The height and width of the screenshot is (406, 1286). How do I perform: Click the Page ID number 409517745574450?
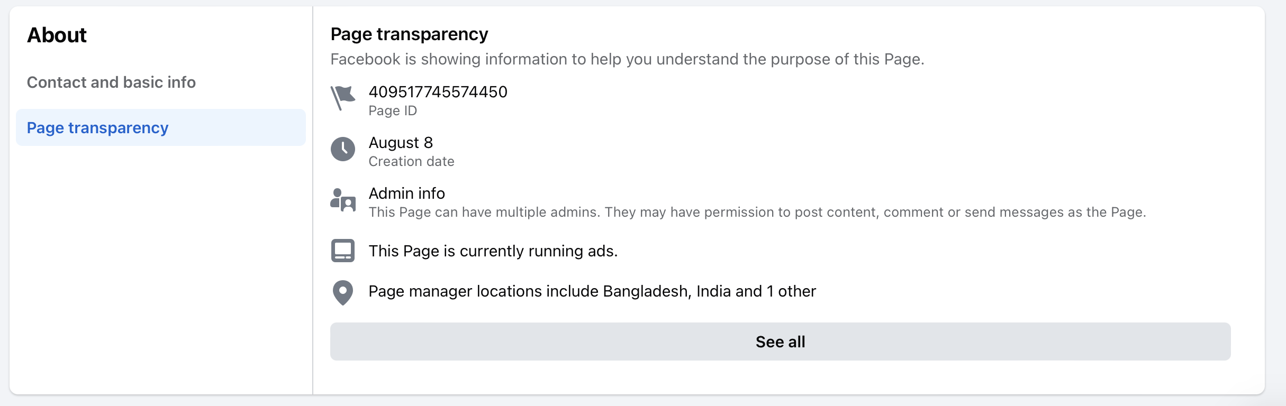coord(438,92)
